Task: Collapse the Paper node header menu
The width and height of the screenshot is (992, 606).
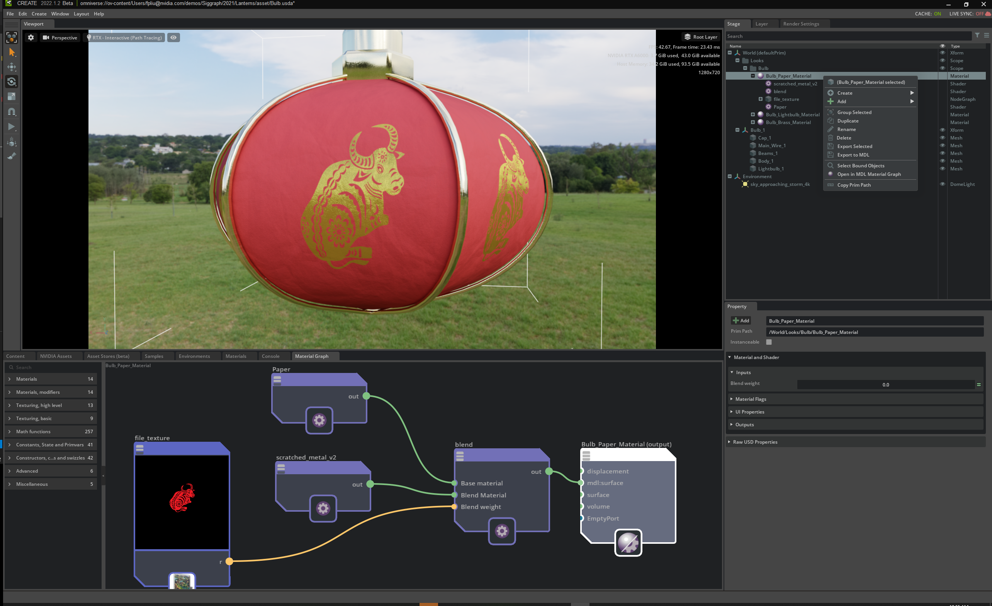Action: coord(277,380)
